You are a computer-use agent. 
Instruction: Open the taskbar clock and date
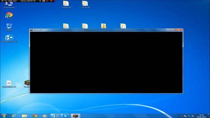pos(201,116)
